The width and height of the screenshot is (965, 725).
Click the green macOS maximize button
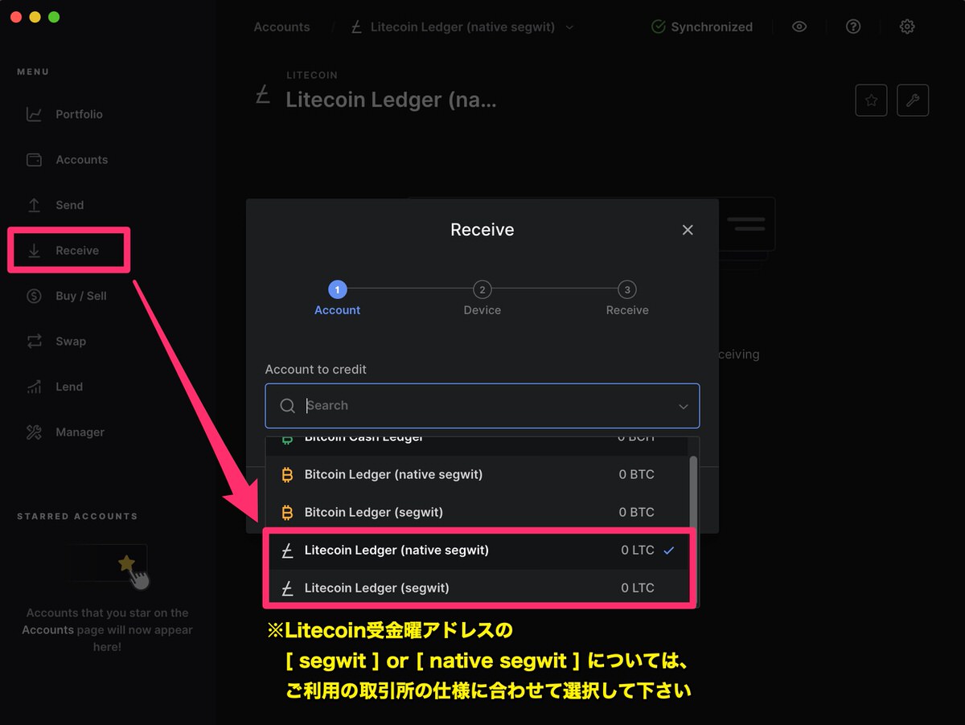[54, 17]
